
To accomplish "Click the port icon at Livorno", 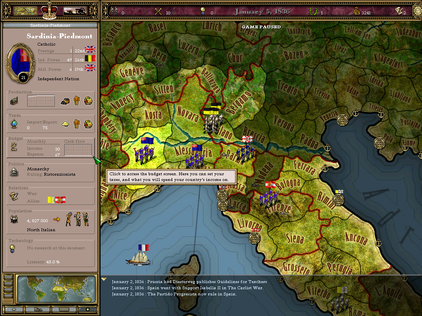I will click(x=254, y=237).
